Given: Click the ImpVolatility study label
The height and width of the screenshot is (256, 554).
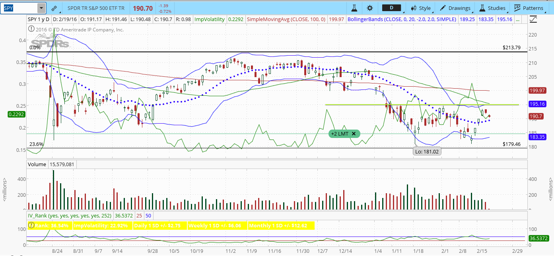Looking at the screenshot, I should [209, 19].
